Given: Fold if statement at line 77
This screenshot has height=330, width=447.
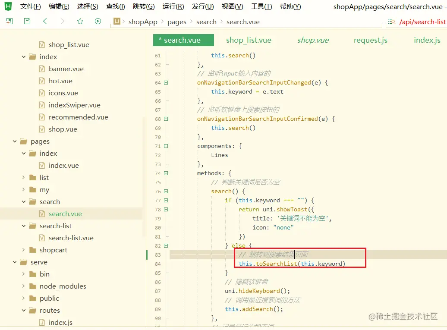Looking at the screenshot, I should (166, 200).
